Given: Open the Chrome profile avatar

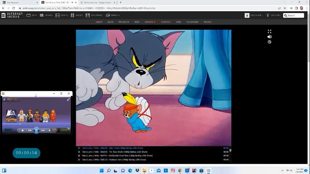Looking at the screenshot, I should pyautogui.click(x=302, y=8).
